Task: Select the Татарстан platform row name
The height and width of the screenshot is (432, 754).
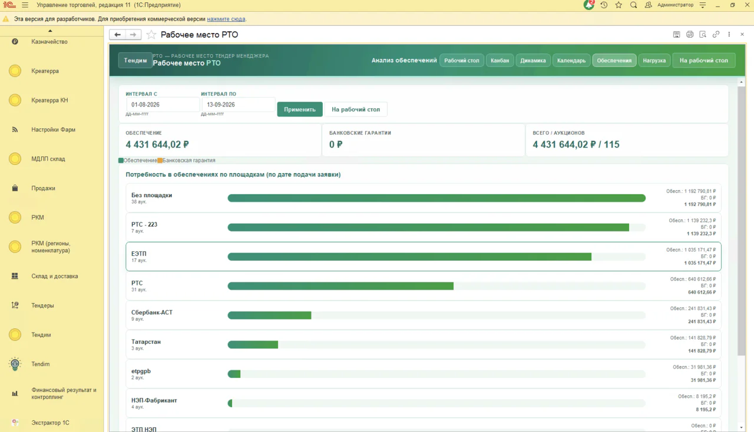Action: pyautogui.click(x=146, y=342)
